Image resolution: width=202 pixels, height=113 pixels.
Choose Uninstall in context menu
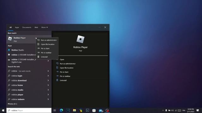(x=47, y=57)
